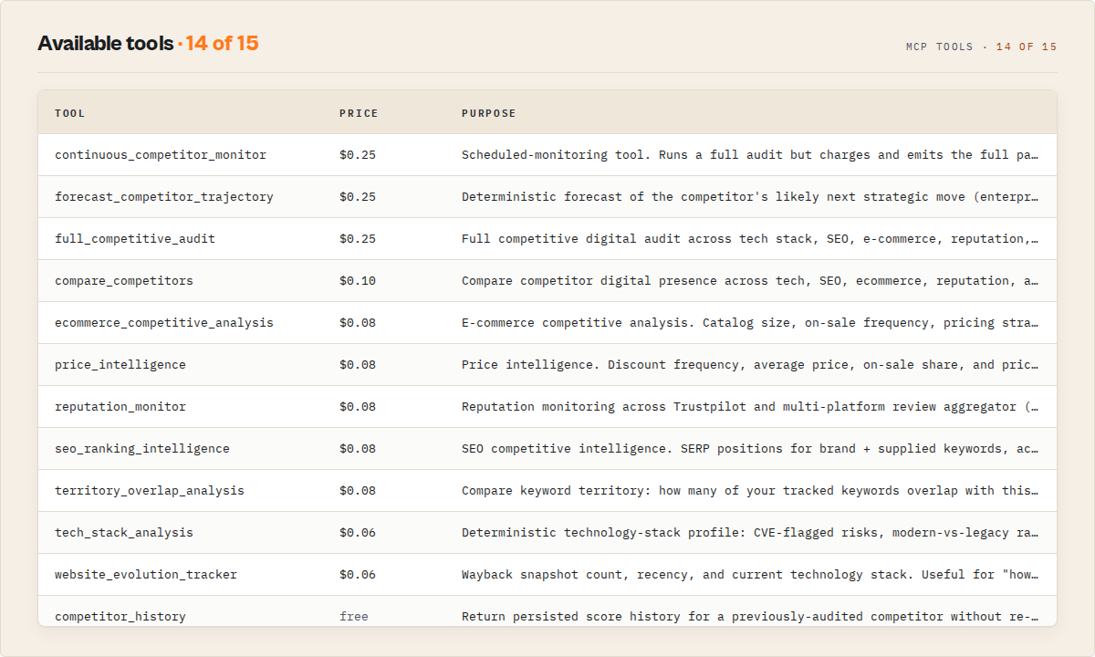This screenshot has width=1095, height=657.
Task: Select the competitor_history tool name
Action: (120, 617)
